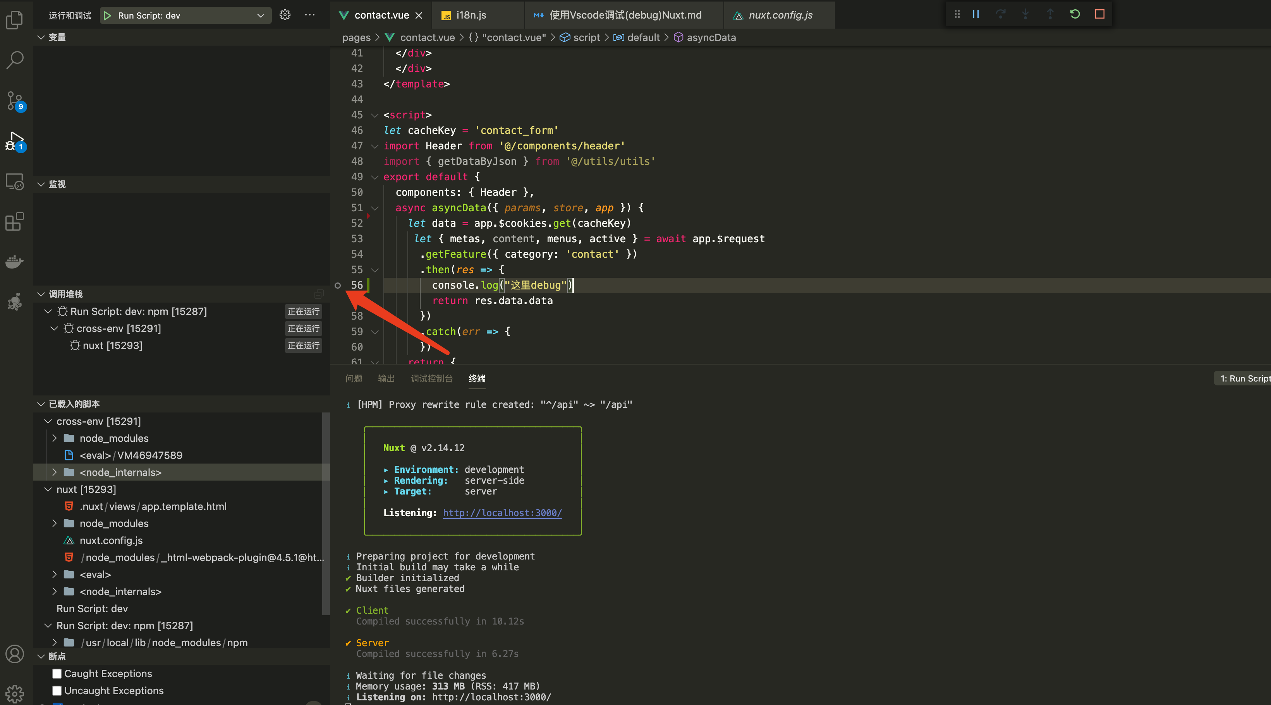The width and height of the screenshot is (1271, 705).
Task: Click the restart debug session icon
Action: pos(1075,14)
